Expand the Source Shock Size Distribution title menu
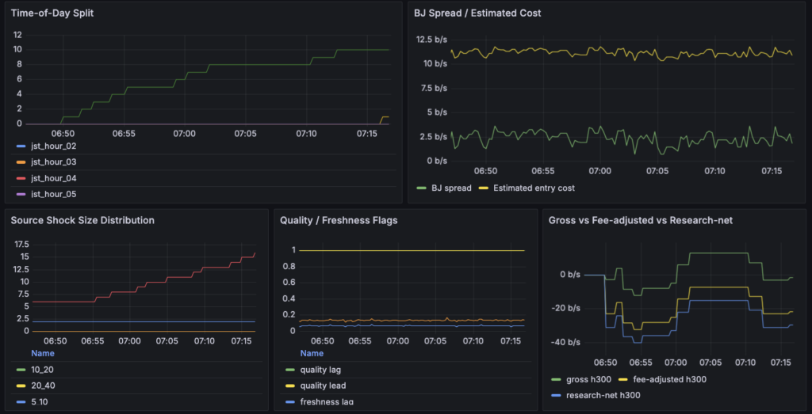 pyautogui.click(x=82, y=220)
